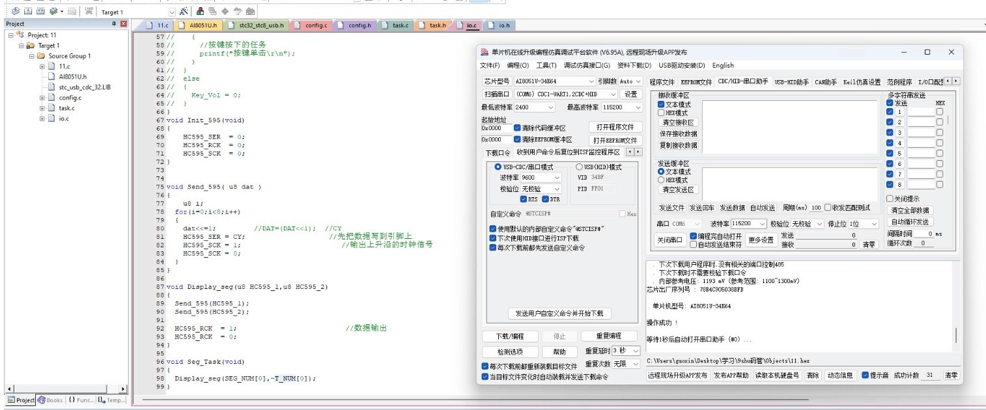The image size is (986, 410).
Task: Switch to the AI8051U.h editor tab
Action: pos(199,25)
